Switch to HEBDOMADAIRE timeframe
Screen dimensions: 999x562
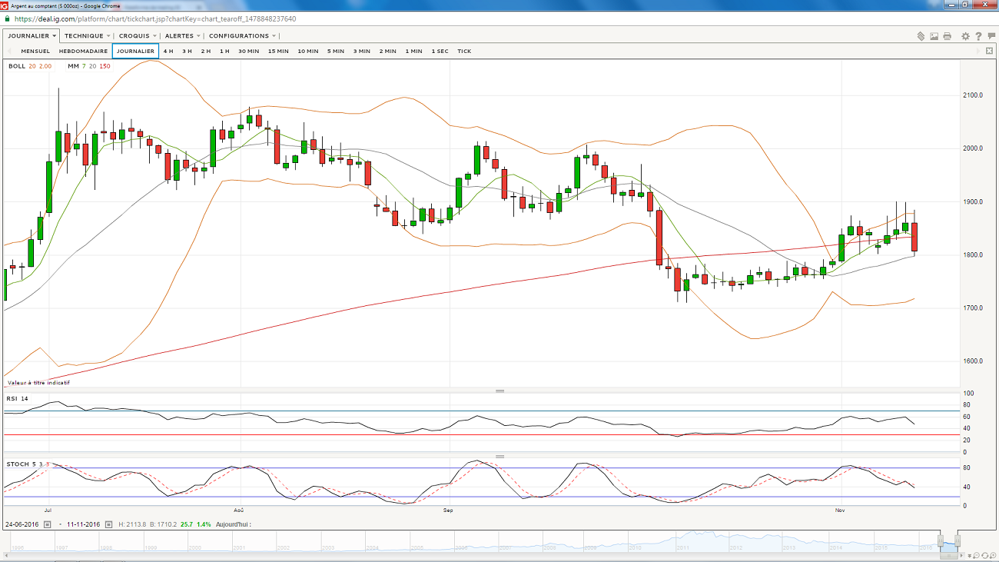coord(83,52)
